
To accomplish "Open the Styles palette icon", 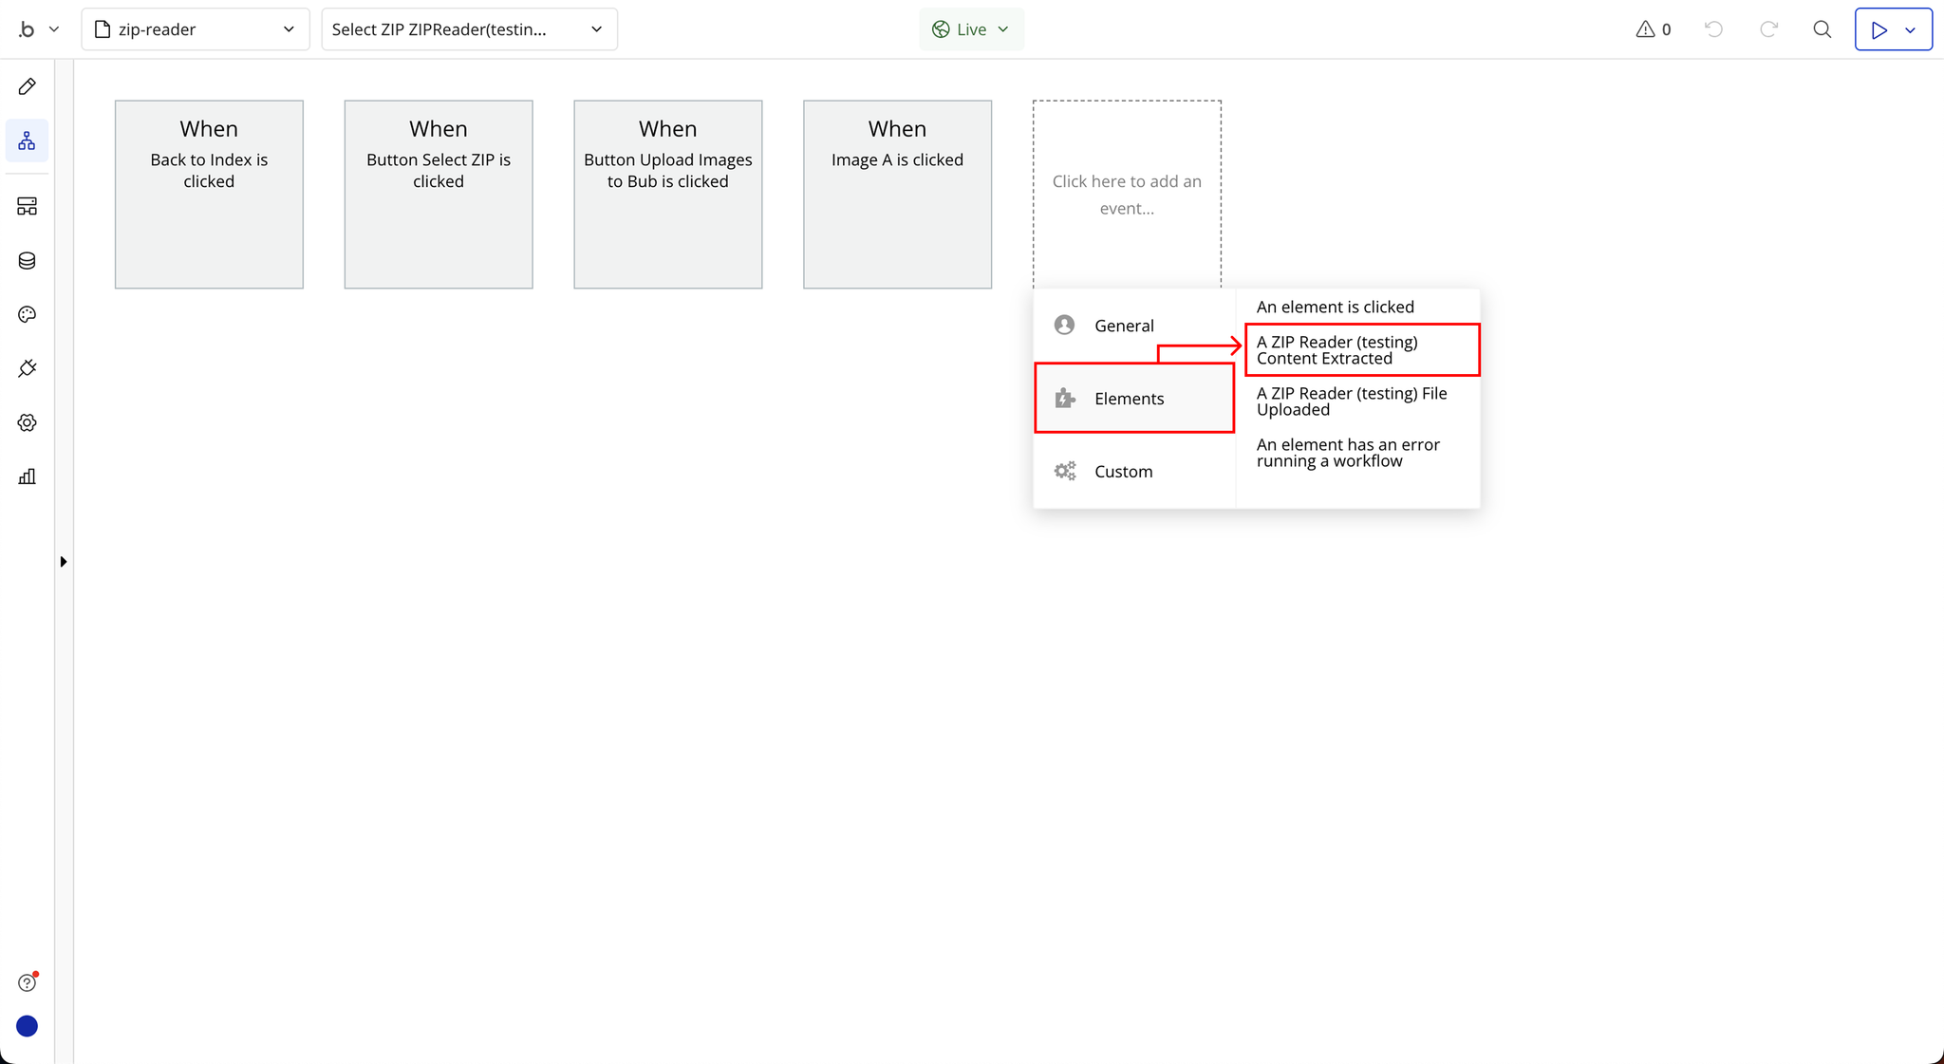I will point(27,314).
